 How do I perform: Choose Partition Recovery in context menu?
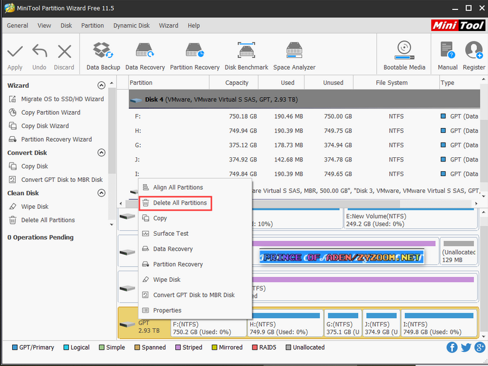click(x=195, y=264)
